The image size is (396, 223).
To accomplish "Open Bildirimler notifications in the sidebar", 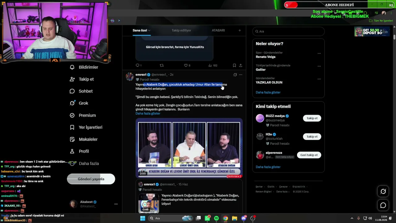I will (84, 67).
